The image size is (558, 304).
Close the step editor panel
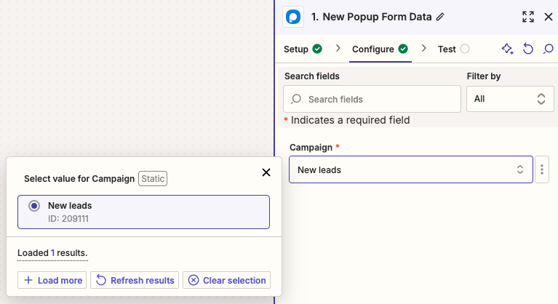click(549, 17)
